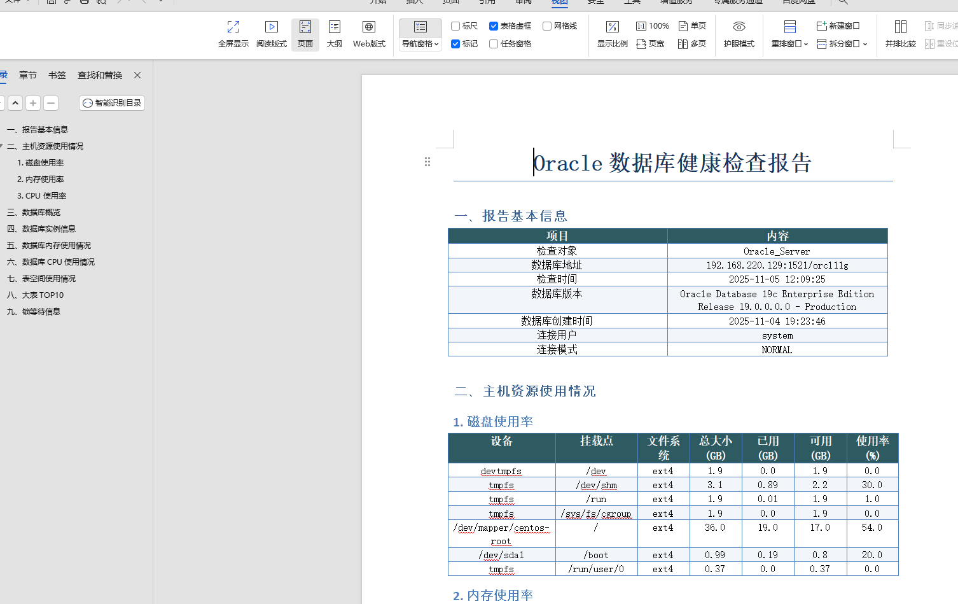Screen dimensions: 958x604
Task: Click the table cell 'NORMAL'
Action: 777,350
